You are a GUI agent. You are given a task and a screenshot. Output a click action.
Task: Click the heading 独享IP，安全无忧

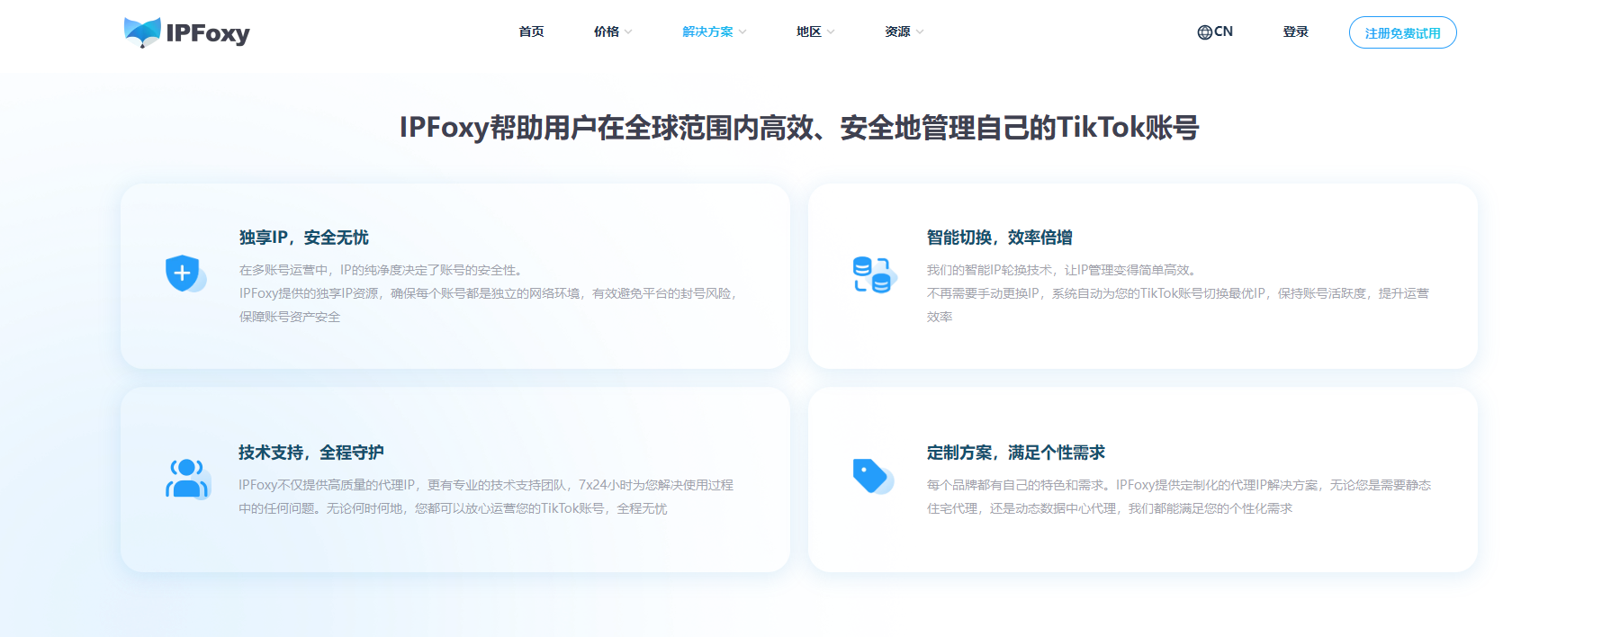(304, 238)
